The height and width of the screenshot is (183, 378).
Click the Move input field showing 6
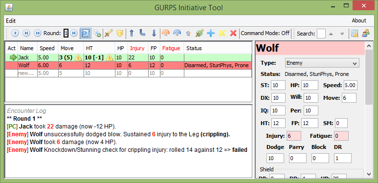(349, 98)
